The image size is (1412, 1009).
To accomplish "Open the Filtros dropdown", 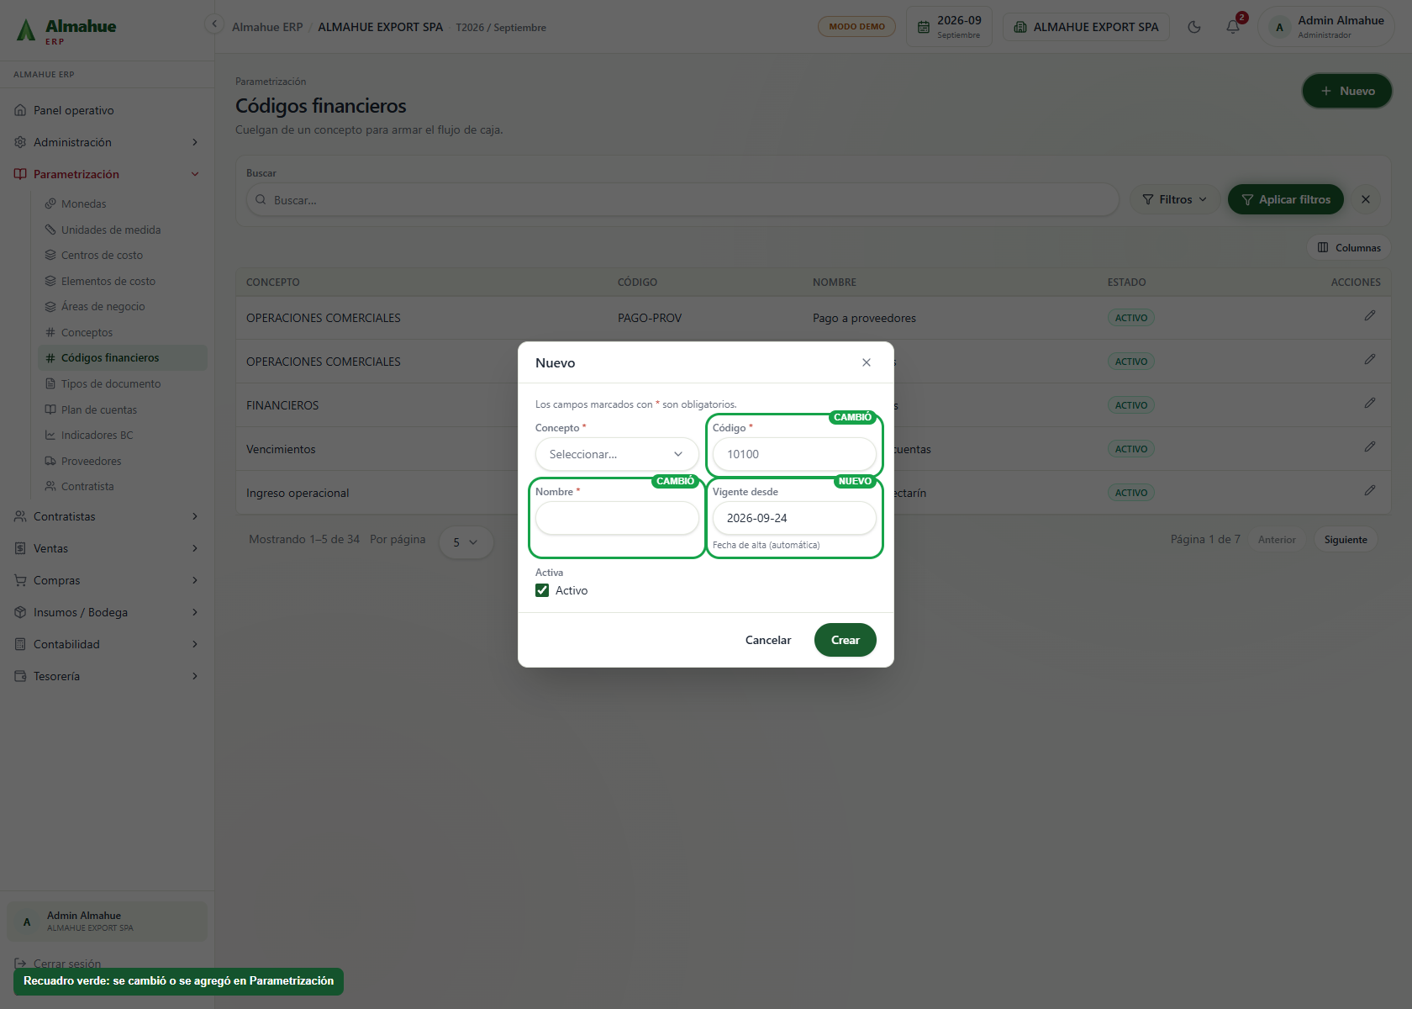I will [x=1174, y=199].
